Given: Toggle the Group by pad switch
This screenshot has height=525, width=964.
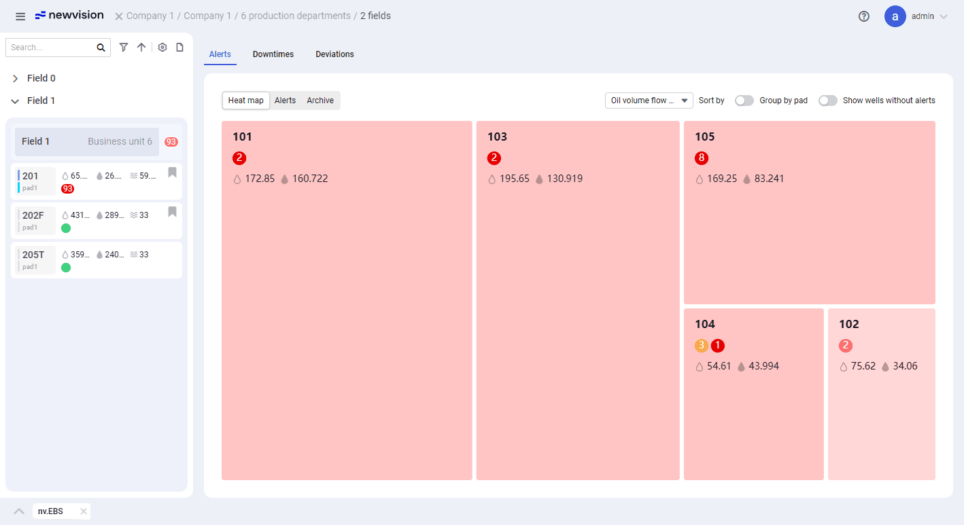Looking at the screenshot, I should tap(744, 101).
